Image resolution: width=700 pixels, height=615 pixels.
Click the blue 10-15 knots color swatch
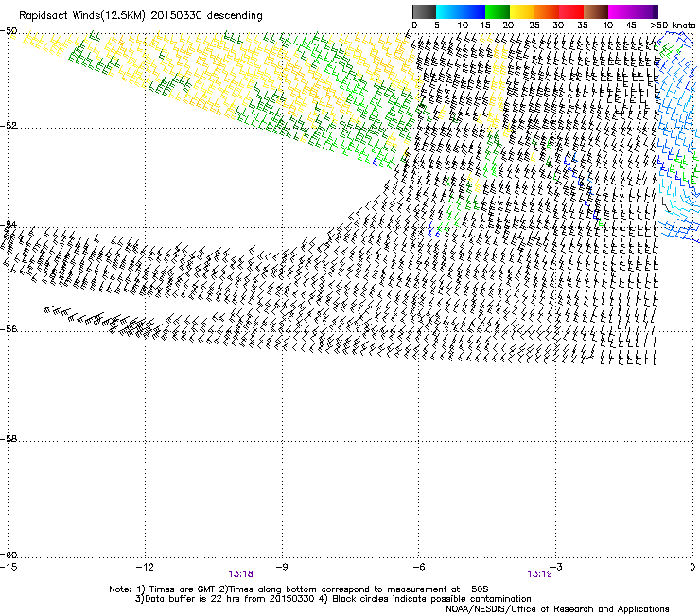point(473,11)
